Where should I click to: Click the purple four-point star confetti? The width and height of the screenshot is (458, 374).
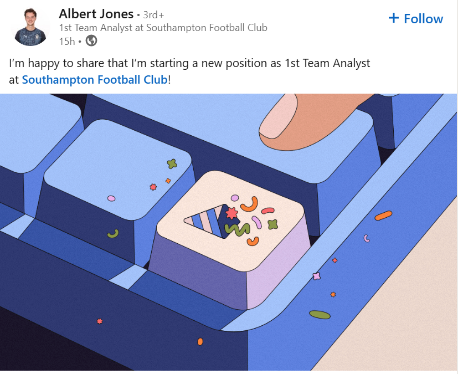[x=317, y=276]
